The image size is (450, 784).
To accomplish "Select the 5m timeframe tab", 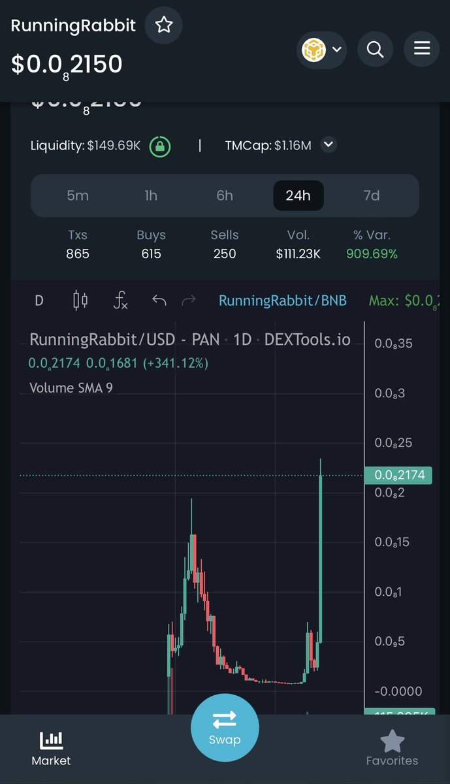I will click(78, 195).
